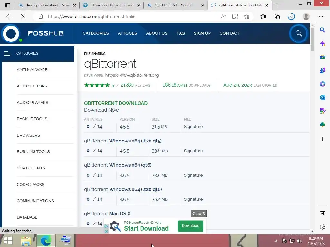Open File Explorer from the taskbar

pos(26,241)
